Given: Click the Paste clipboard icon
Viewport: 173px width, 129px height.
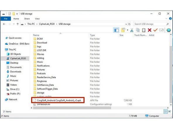Looking at the screenshot, I should pyautogui.click(x=143, y=30).
